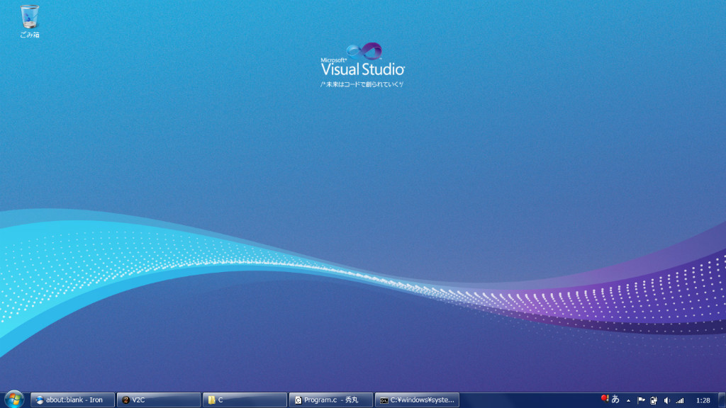Open the network signal tray icon
This screenshot has height=408, width=726.
point(680,401)
